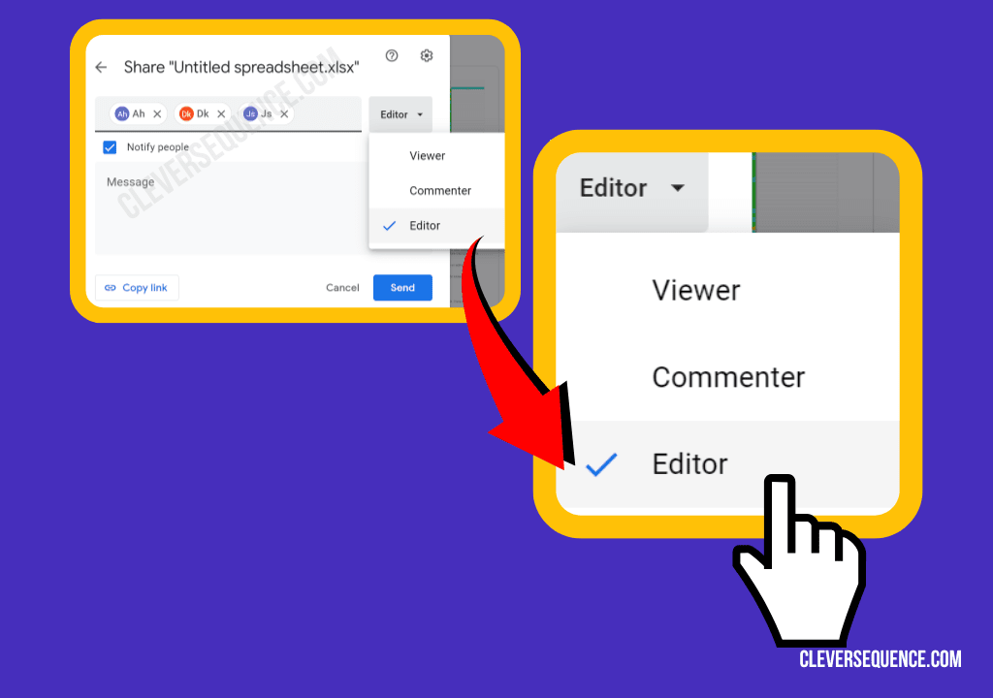
Task: Remove the "Js" recipient chip
Action: [283, 113]
